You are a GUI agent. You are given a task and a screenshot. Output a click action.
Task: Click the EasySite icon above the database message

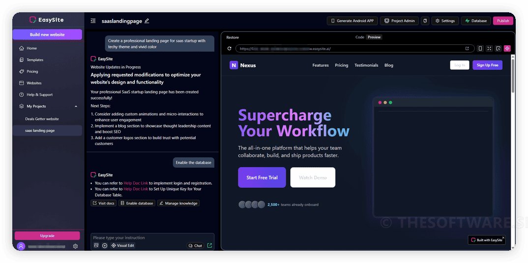coord(93,175)
